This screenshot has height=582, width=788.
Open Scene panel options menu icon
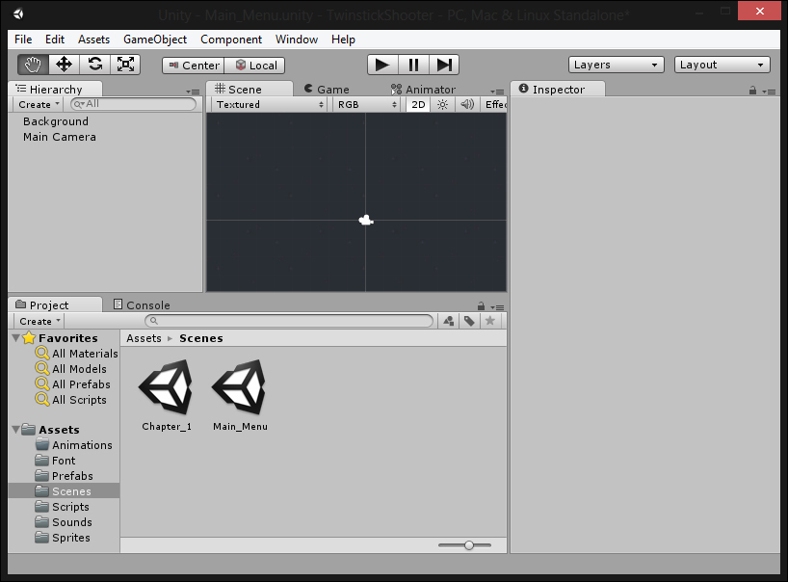(497, 92)
